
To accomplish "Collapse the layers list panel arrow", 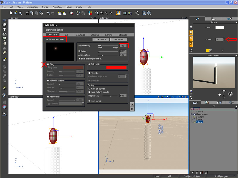I will 236,106.
